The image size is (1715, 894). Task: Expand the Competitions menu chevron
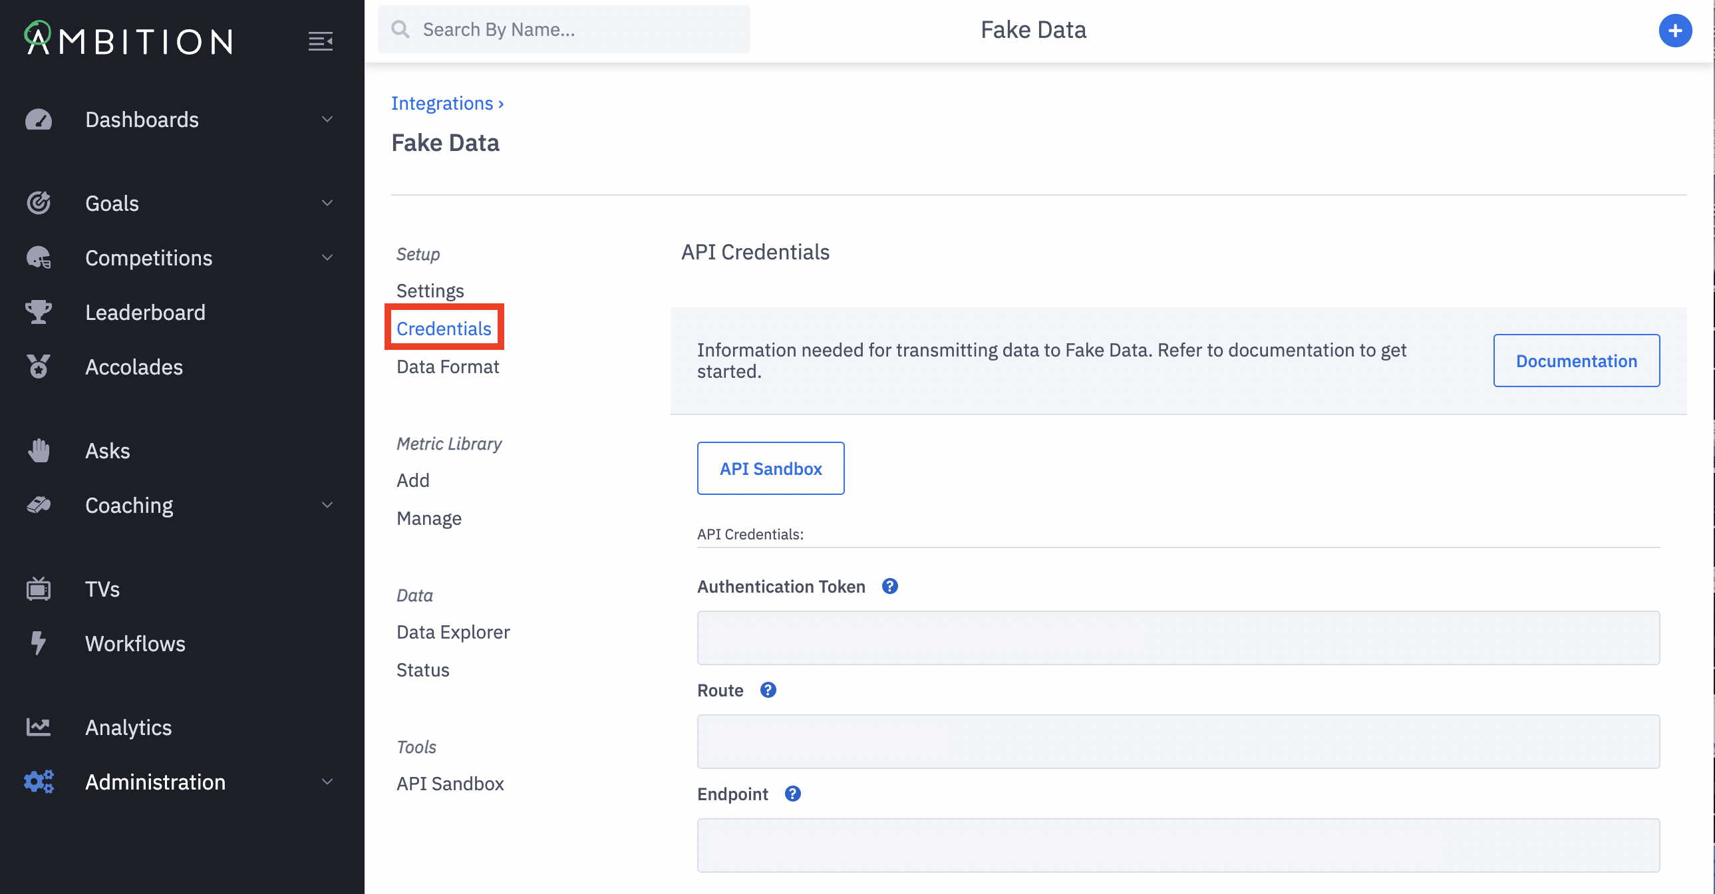click(x=327, y=257)
